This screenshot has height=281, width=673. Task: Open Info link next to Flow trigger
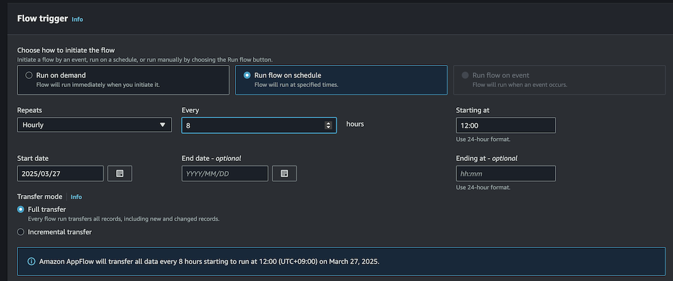77,19
